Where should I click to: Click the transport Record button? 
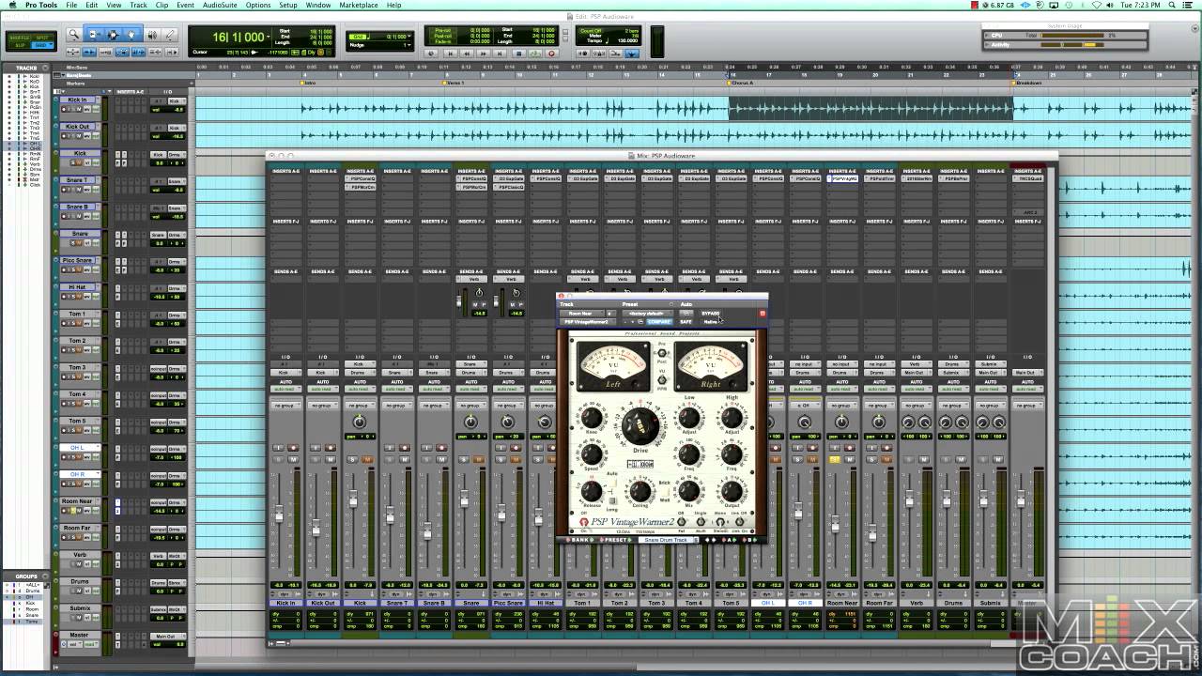click(551, 54)
